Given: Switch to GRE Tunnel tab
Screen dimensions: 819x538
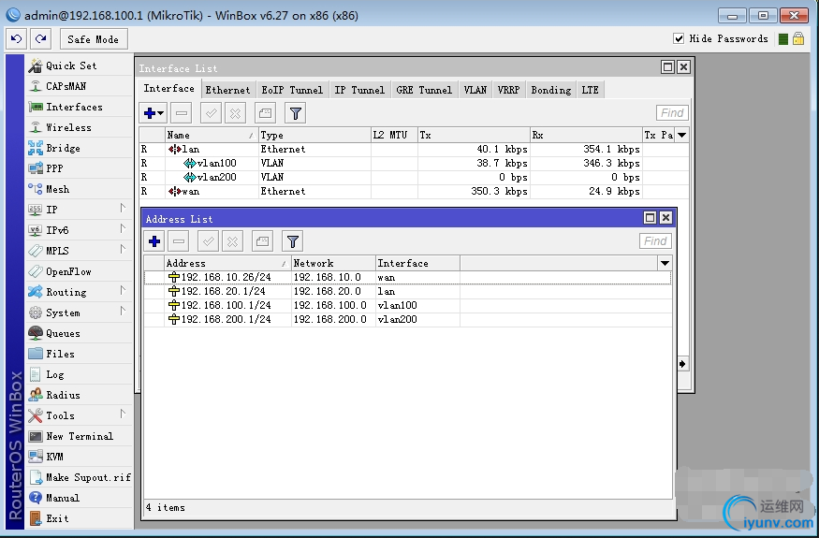Looking at the screenshot, I should pyautogui.click(x=424, y=90).
